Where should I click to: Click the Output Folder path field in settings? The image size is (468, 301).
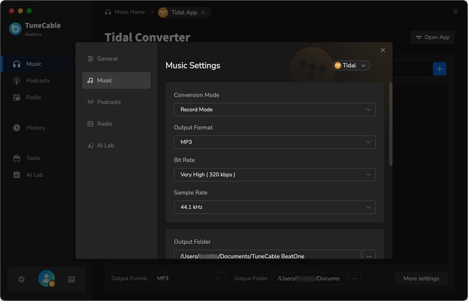[x=267, y=255]
